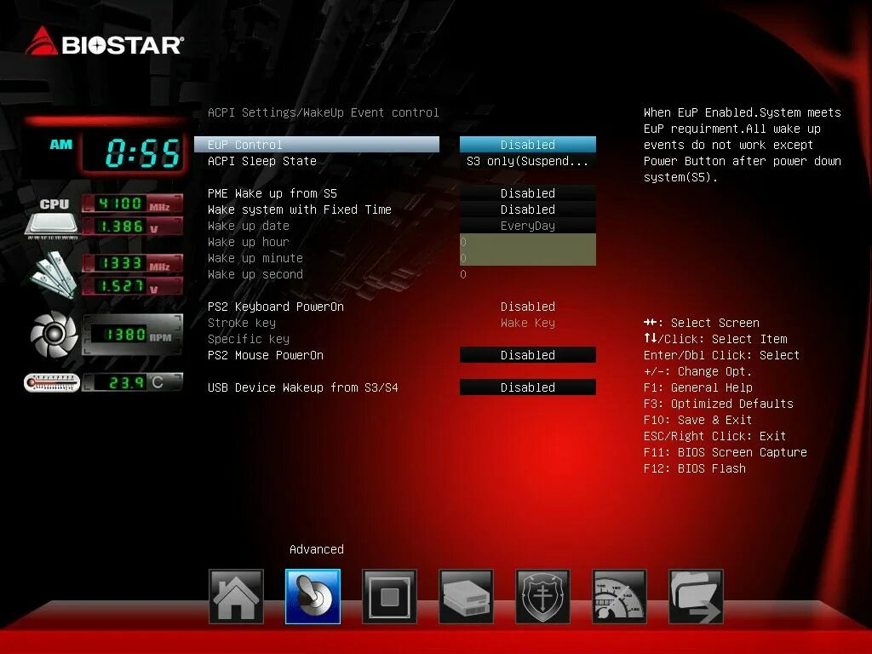The image size is (872, 654).
Task: Open EuP Control Disabled dropdown
Action: 528,145
